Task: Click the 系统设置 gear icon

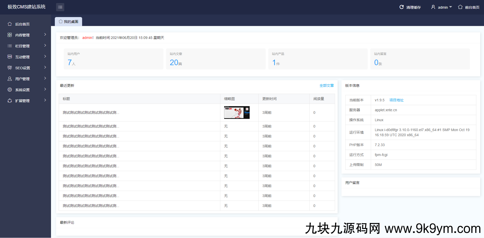Action: pos(10,90)
